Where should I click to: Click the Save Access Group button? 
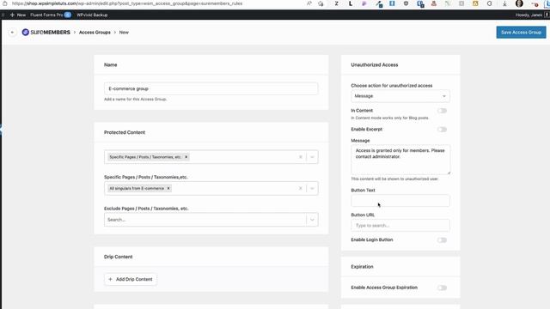521,33
